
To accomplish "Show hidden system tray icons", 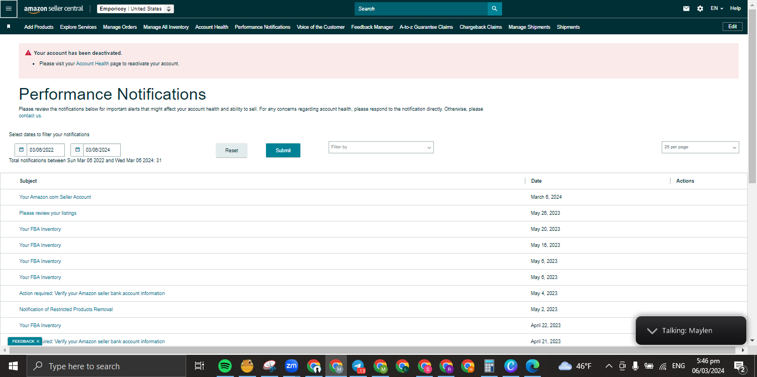I will click(x=609, y=366).
